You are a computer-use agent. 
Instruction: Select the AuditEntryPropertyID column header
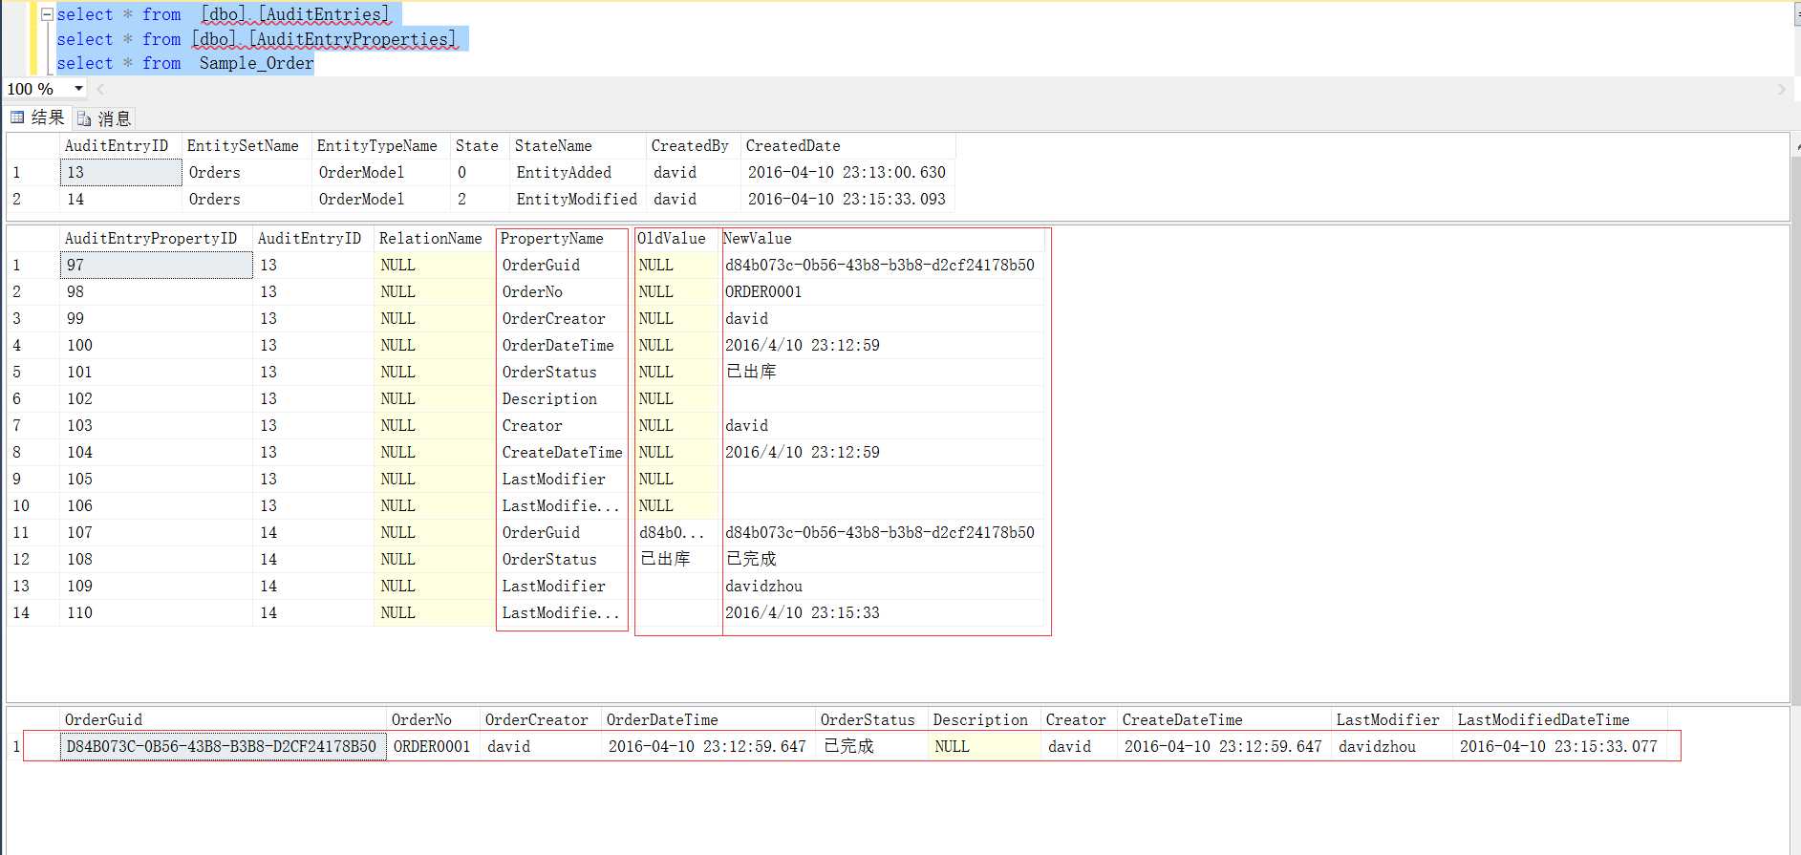pos(156,239)
